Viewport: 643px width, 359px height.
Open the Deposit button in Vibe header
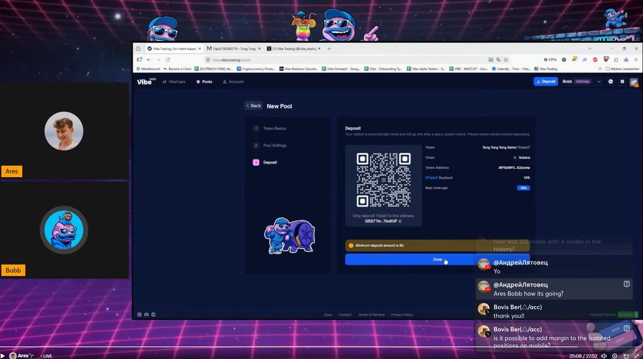546,81
